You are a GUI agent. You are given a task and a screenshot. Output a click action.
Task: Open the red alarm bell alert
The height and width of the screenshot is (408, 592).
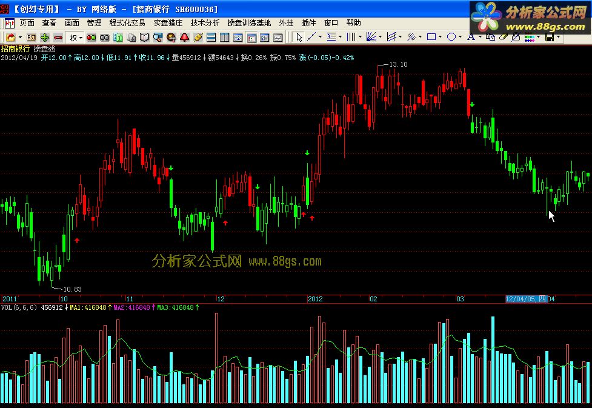(x=185, y=38)
